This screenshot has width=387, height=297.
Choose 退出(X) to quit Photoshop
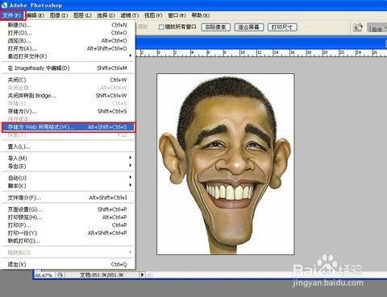coord(68,264)
